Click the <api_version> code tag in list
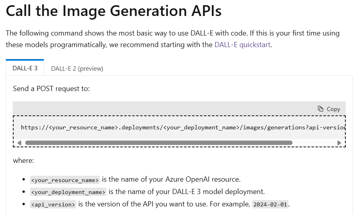The image size is (355, 214). click(53, 204)
